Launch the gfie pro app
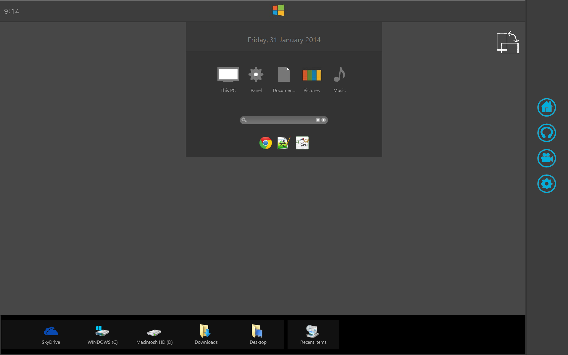 (x=302, y=143)
